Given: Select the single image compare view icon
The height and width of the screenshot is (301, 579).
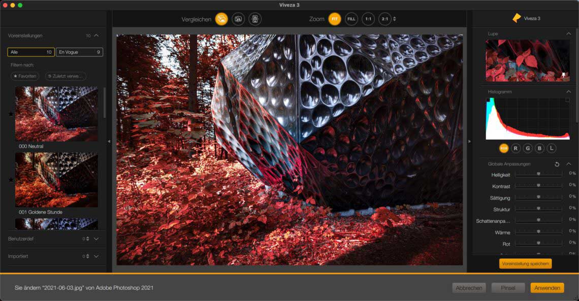Looking at the screenshot, I should pos(221,19).
